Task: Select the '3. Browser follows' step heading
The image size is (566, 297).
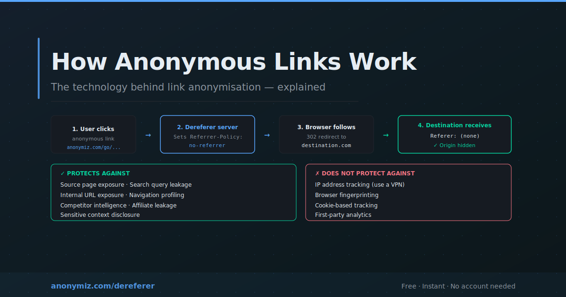Action: point(326,127)
